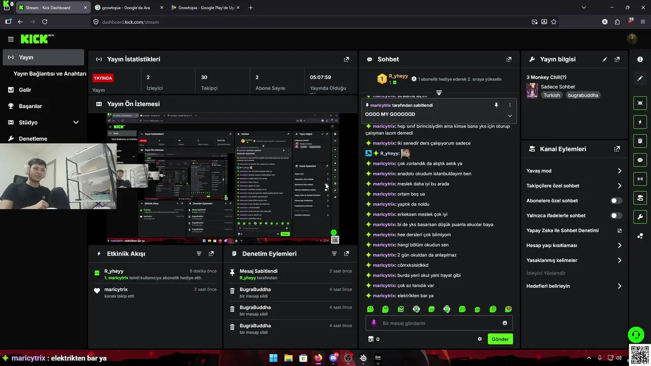The image size is (651, 366).
Task: Collapse the pinned message with its chevron
Action: [510, 115]
